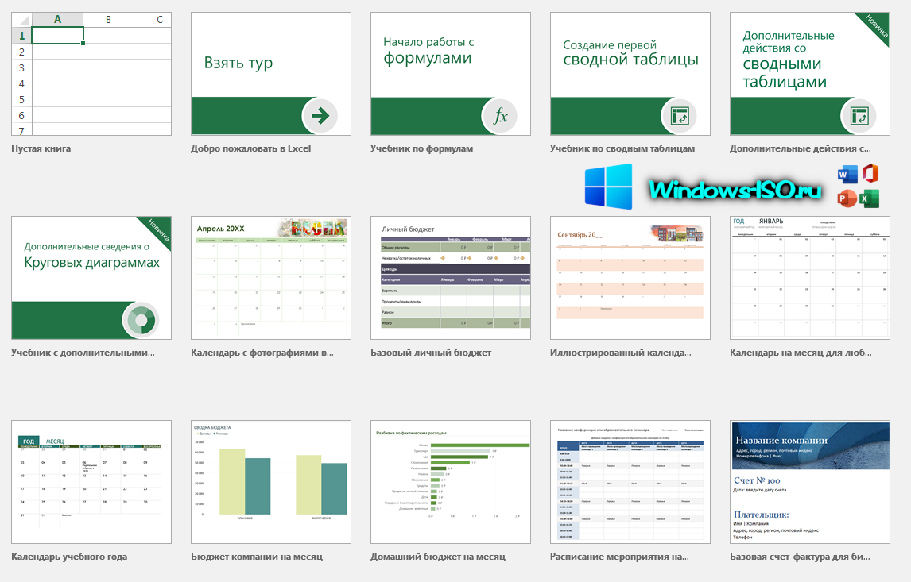Select the Иллюстрированный календа... label
The width and height of the screenshot is (911, 582).
[621, 353]
